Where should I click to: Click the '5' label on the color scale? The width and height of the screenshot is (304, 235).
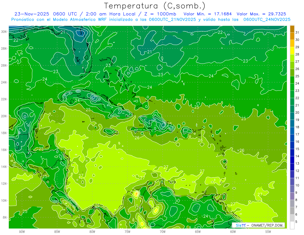(296, 222)
